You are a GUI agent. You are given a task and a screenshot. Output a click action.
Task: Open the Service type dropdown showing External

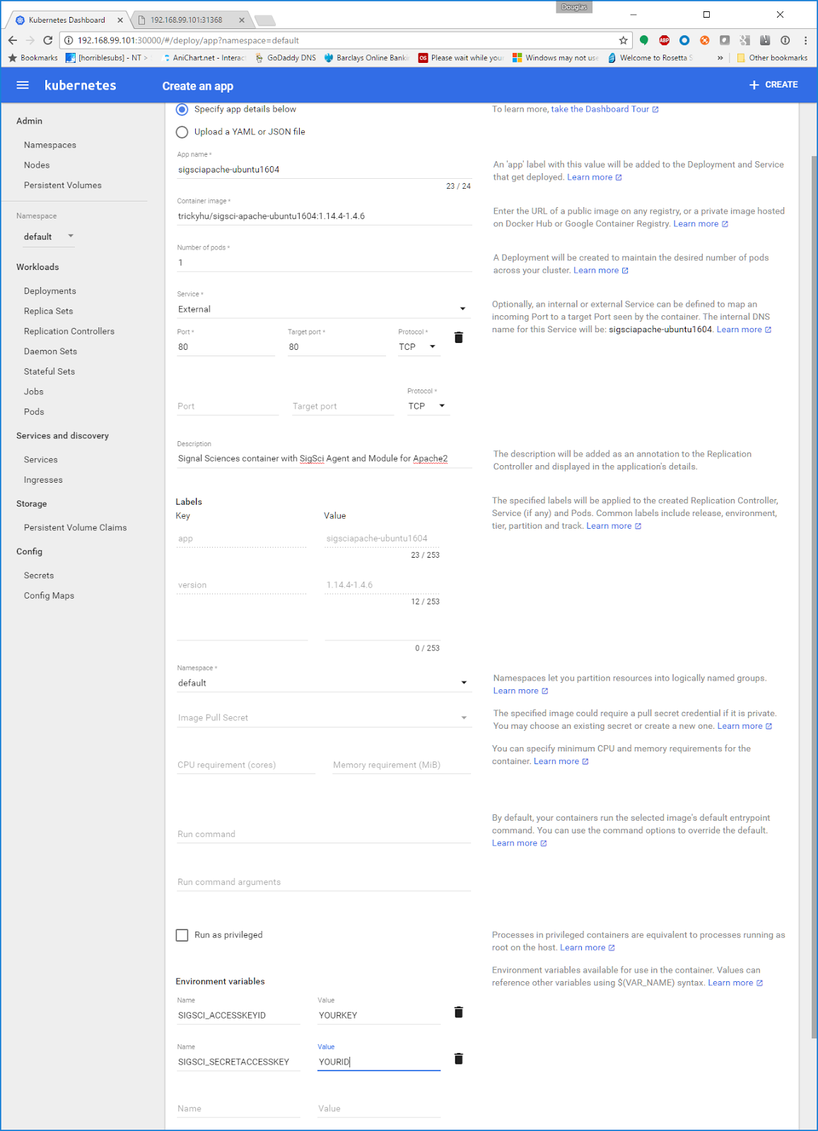tap(324, 309)
